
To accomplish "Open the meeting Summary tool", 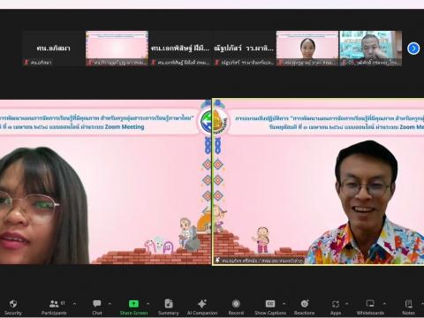I will (x=169, y=307).
